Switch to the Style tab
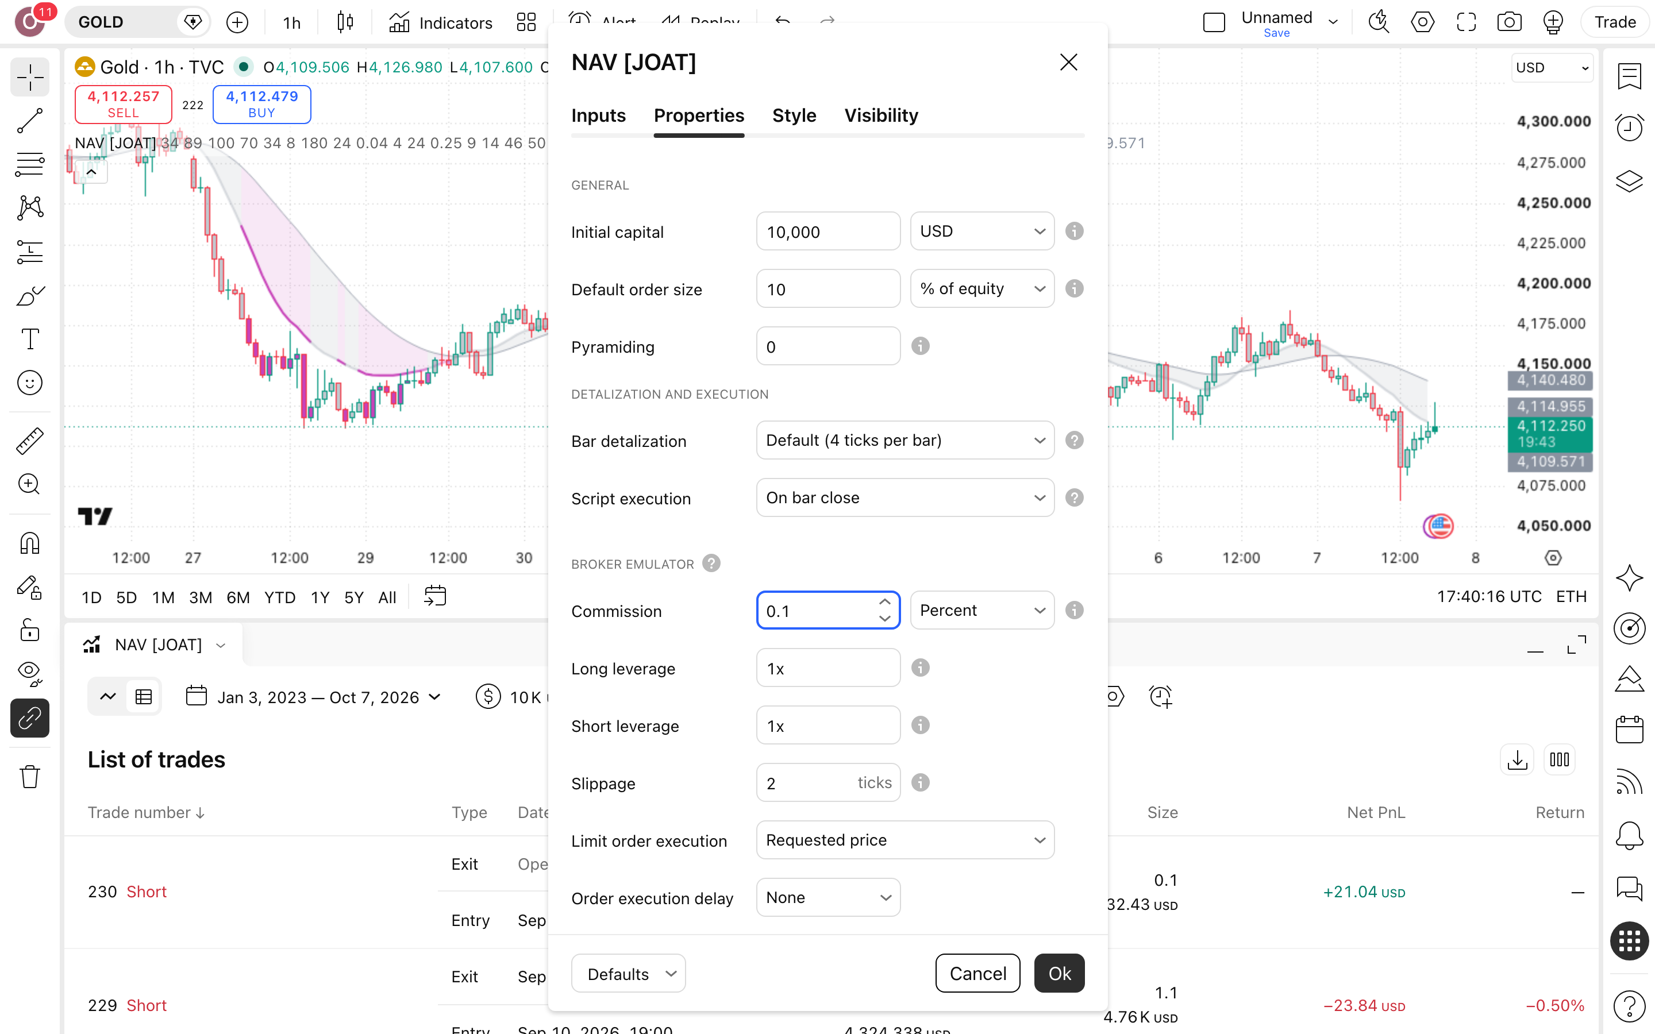The width and height of the screenshot is (1655, 1034). (x=794, y=115)
